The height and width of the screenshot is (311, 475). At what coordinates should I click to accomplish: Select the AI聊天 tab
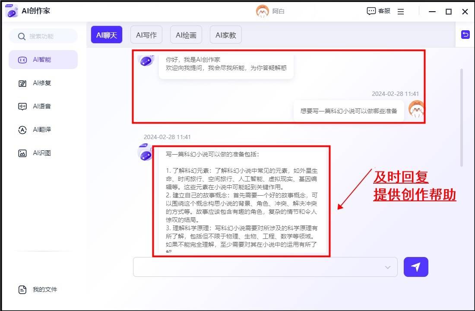tap(107, 35)
